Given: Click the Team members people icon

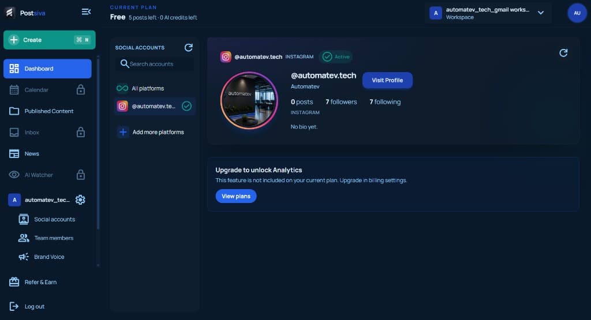Looking at the screenshot, I should [x=24, y=238].
